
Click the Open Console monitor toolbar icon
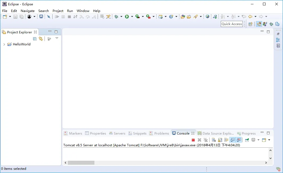(41, 17)
